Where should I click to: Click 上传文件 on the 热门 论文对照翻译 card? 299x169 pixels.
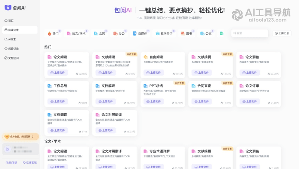(x=106, y=130)
